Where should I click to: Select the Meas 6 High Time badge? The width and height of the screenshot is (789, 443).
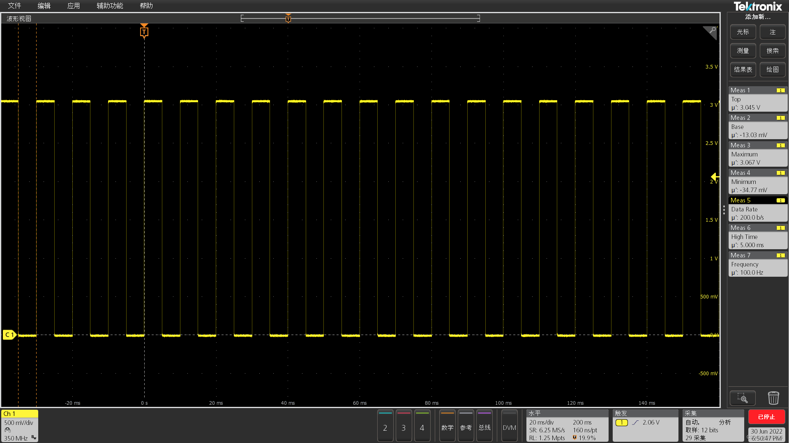[758, 236]
